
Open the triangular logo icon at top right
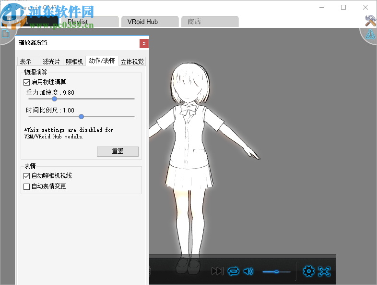coord(370,35)
